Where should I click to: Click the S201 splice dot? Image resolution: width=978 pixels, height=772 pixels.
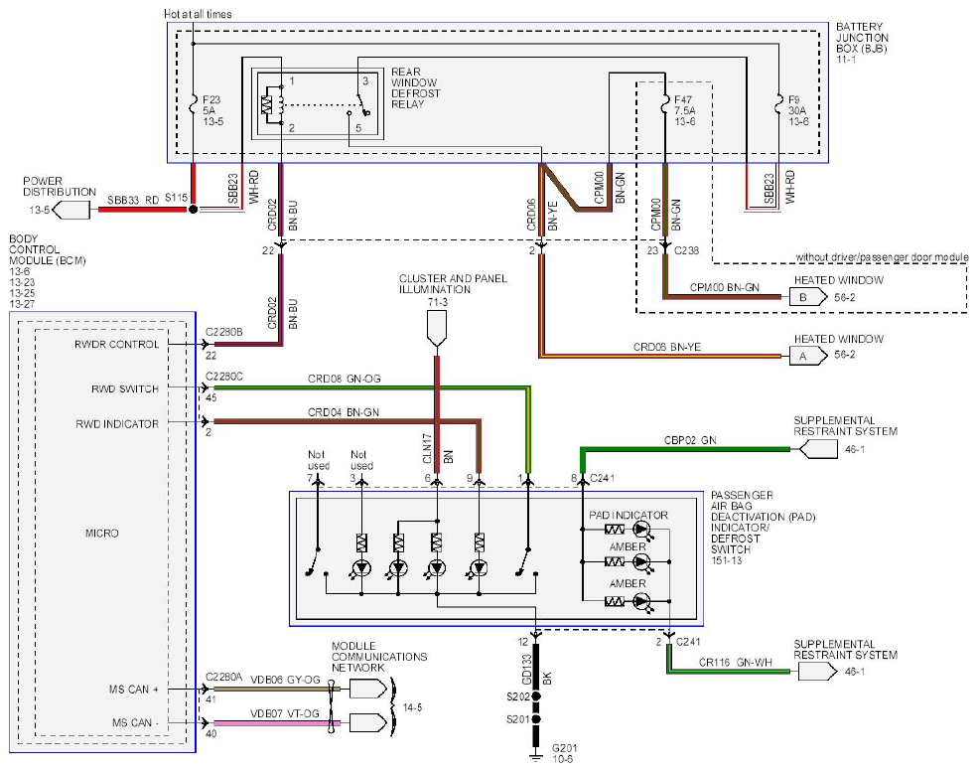[536, 719]
